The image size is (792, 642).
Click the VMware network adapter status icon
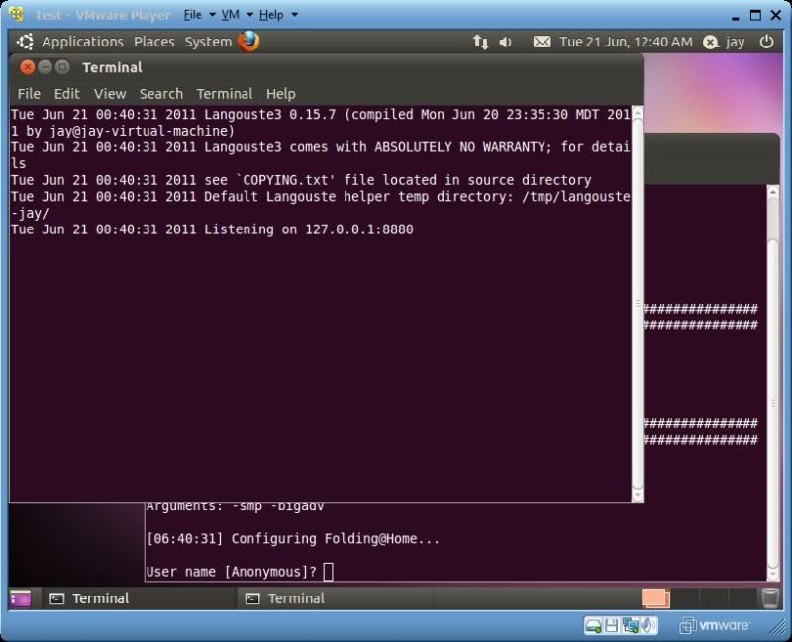[x=630, y=626]
